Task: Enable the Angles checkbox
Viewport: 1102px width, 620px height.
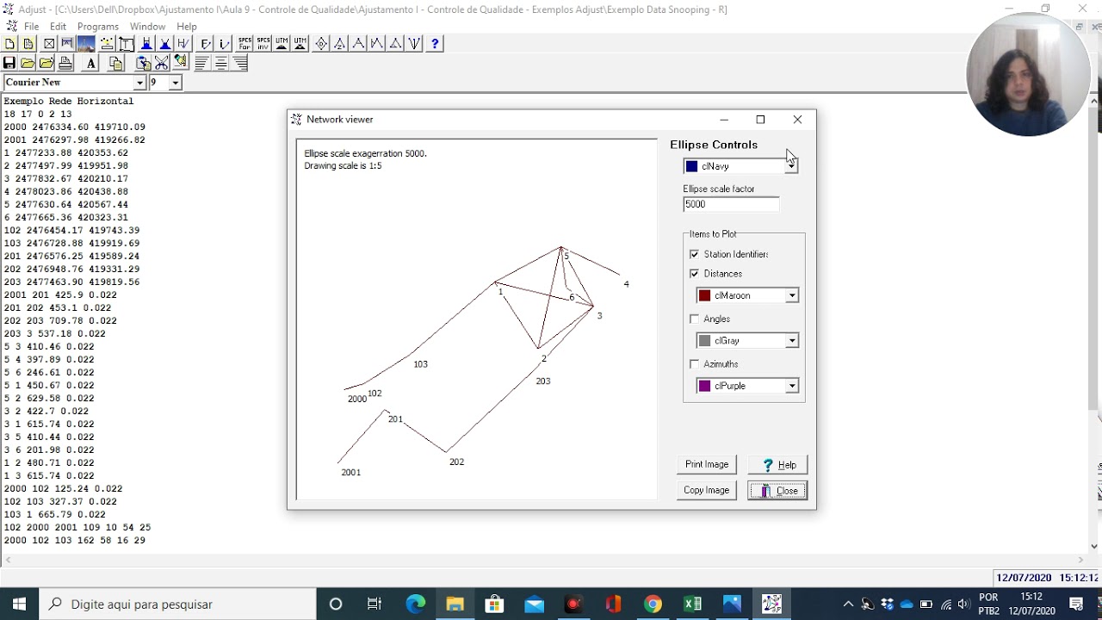Action: coord(695,319)
